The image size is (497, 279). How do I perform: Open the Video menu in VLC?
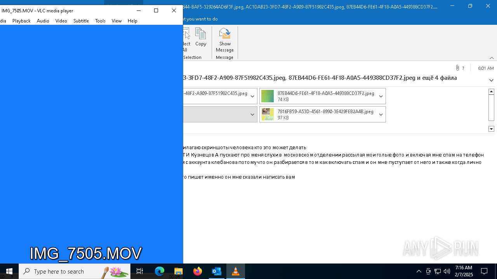(x=61, y=21)
